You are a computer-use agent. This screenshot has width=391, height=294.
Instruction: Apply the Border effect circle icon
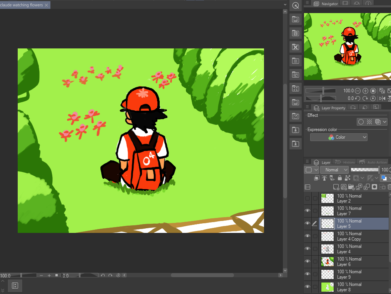point(361,122)
